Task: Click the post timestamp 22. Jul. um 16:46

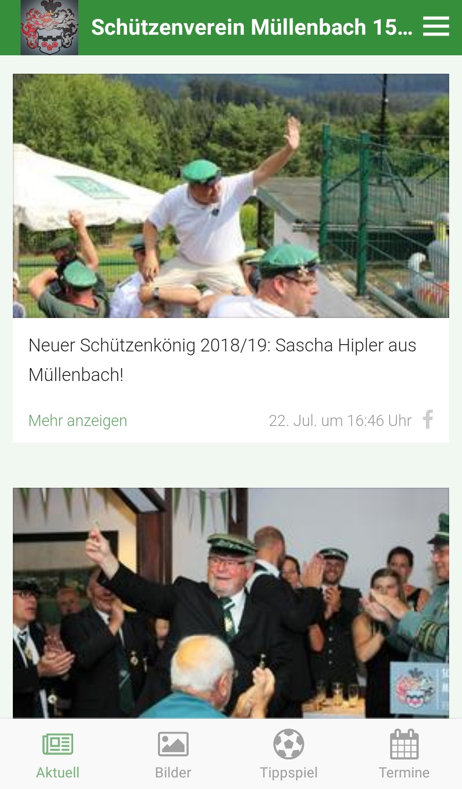Action: pos(340,420)
